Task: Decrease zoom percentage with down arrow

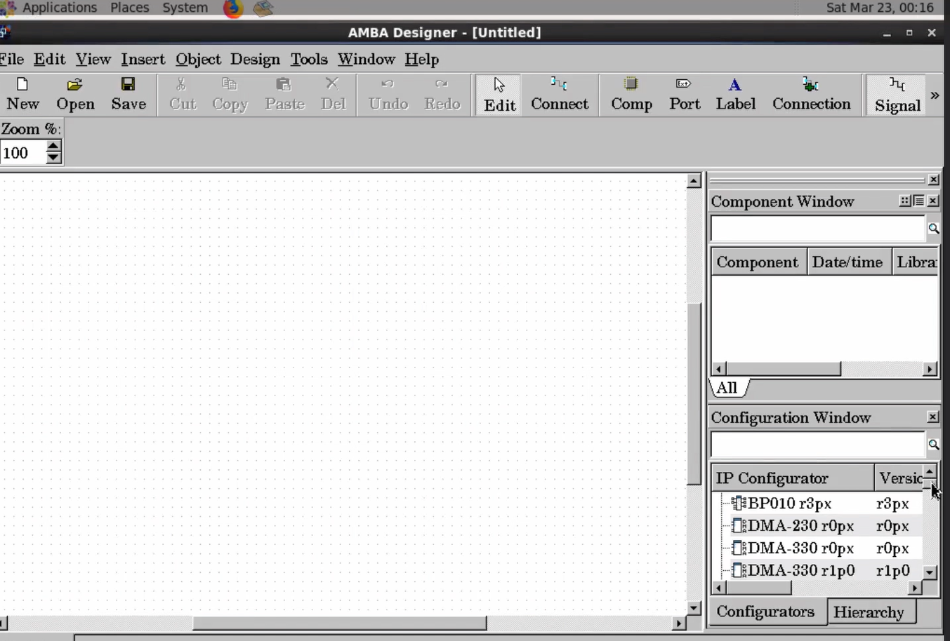Action: tap(53, 158)
